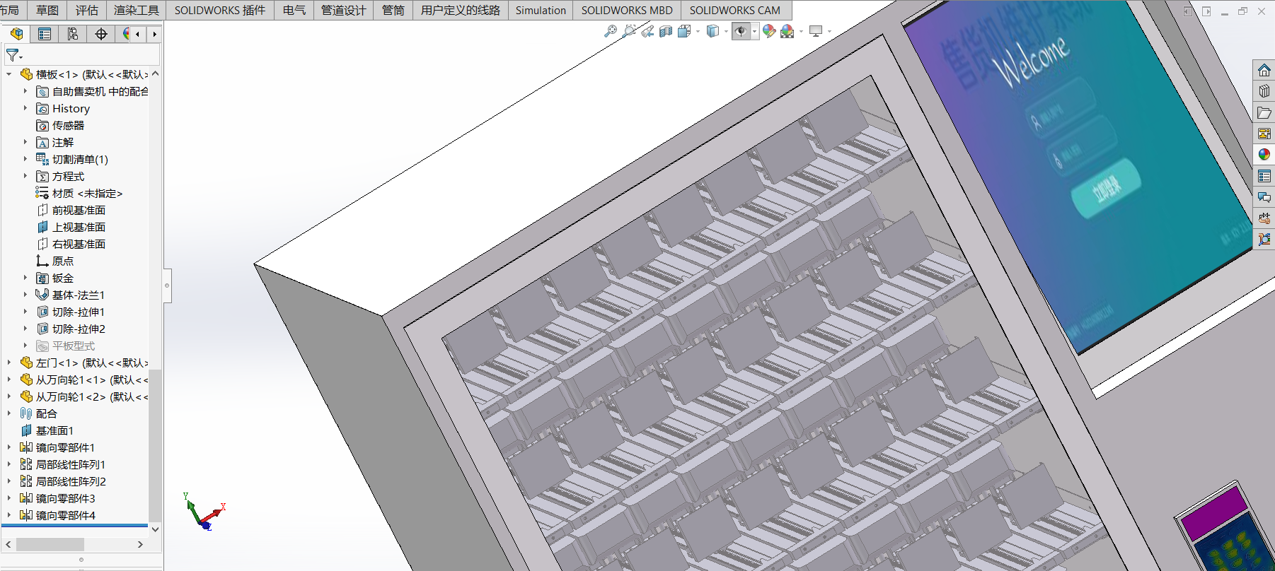Screen dimensions: 1275x571
Task: Click feature tree vertical scrollbar down arrow
Action: coord(155,529)
